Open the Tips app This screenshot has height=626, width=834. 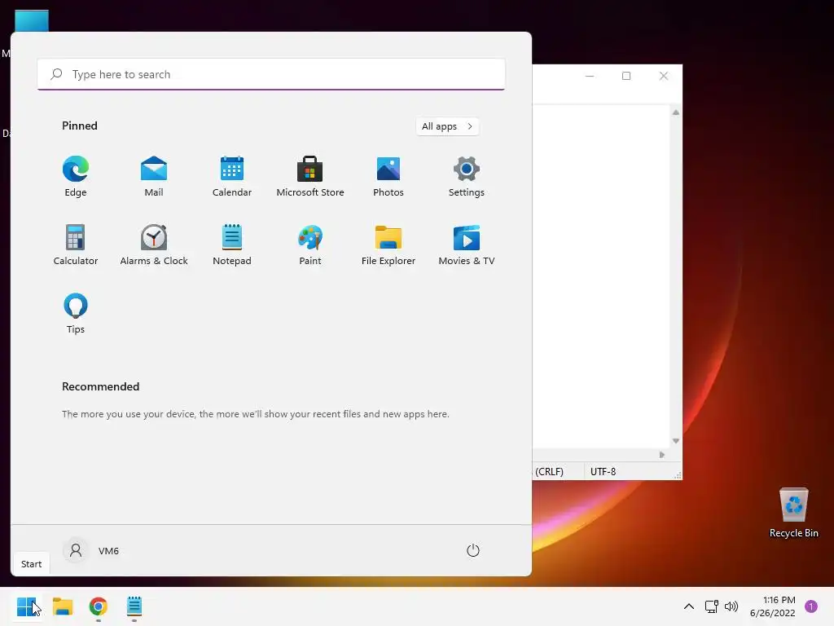tap(76, 314)
